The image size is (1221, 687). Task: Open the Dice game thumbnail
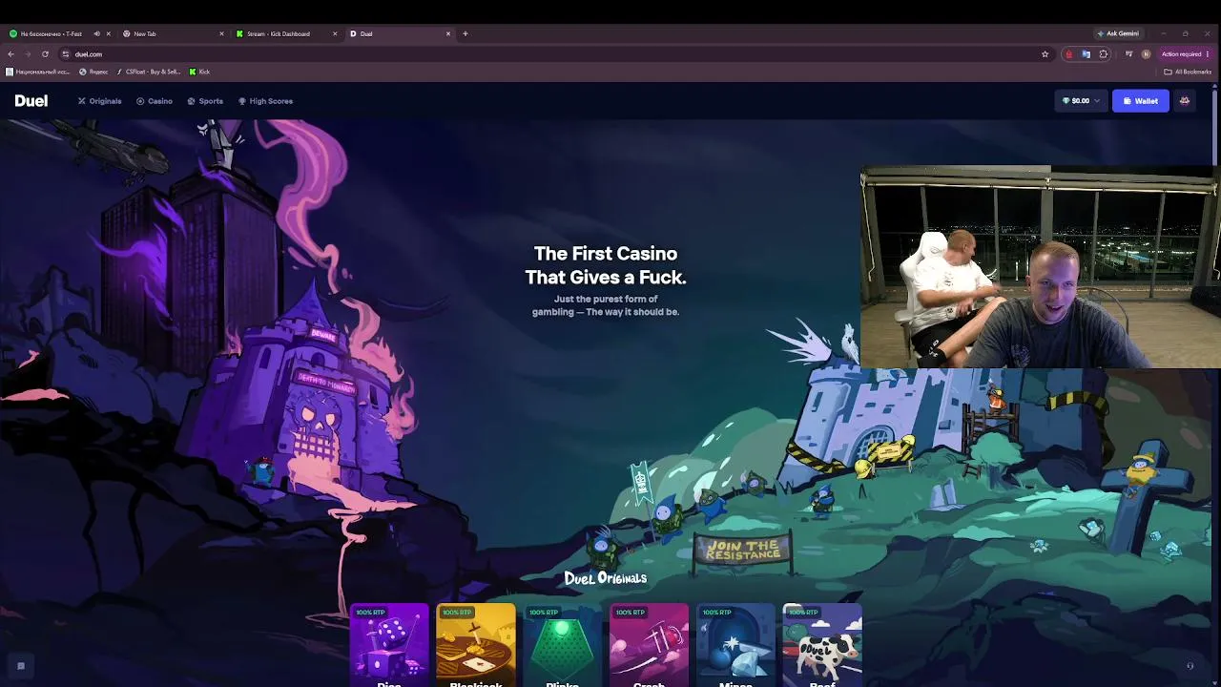pyautogui.click(x=389, y=645)
